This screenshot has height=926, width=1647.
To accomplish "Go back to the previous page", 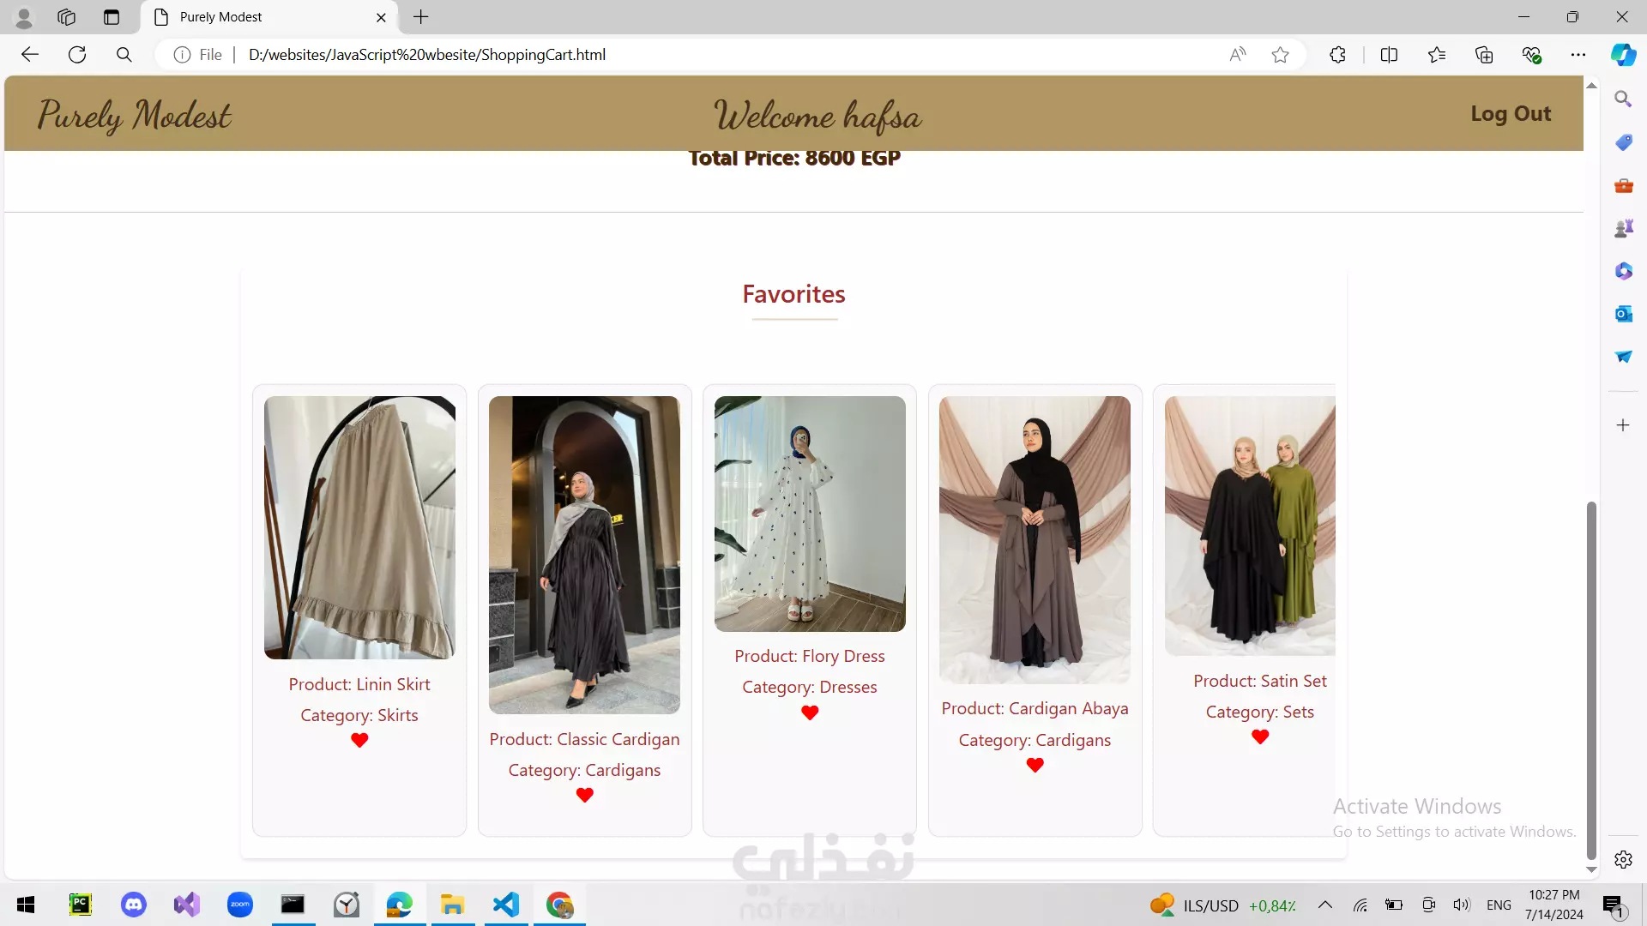I will click(30, 55).
